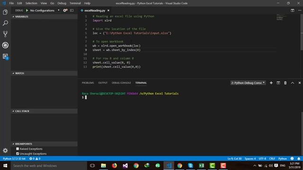The height and width of the screenshot is (170, 303).
Task: Open the Manage gear in activity bar
Action: (5, 150)
